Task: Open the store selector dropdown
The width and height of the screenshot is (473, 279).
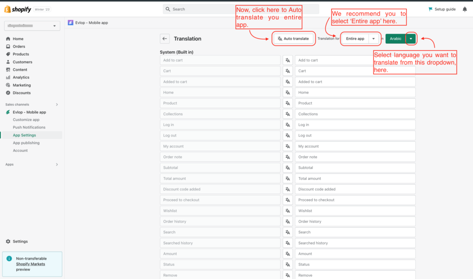Action: tap(32, 26)
